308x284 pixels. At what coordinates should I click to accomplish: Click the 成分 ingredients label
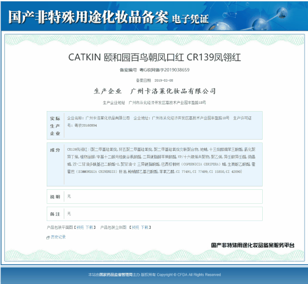coord(55,150)
